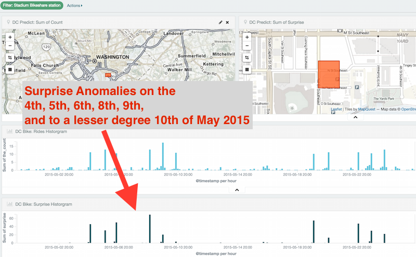Select rectangle draw tool on Surprise map
Screen dimensions: 416x257
click(247, 70)
